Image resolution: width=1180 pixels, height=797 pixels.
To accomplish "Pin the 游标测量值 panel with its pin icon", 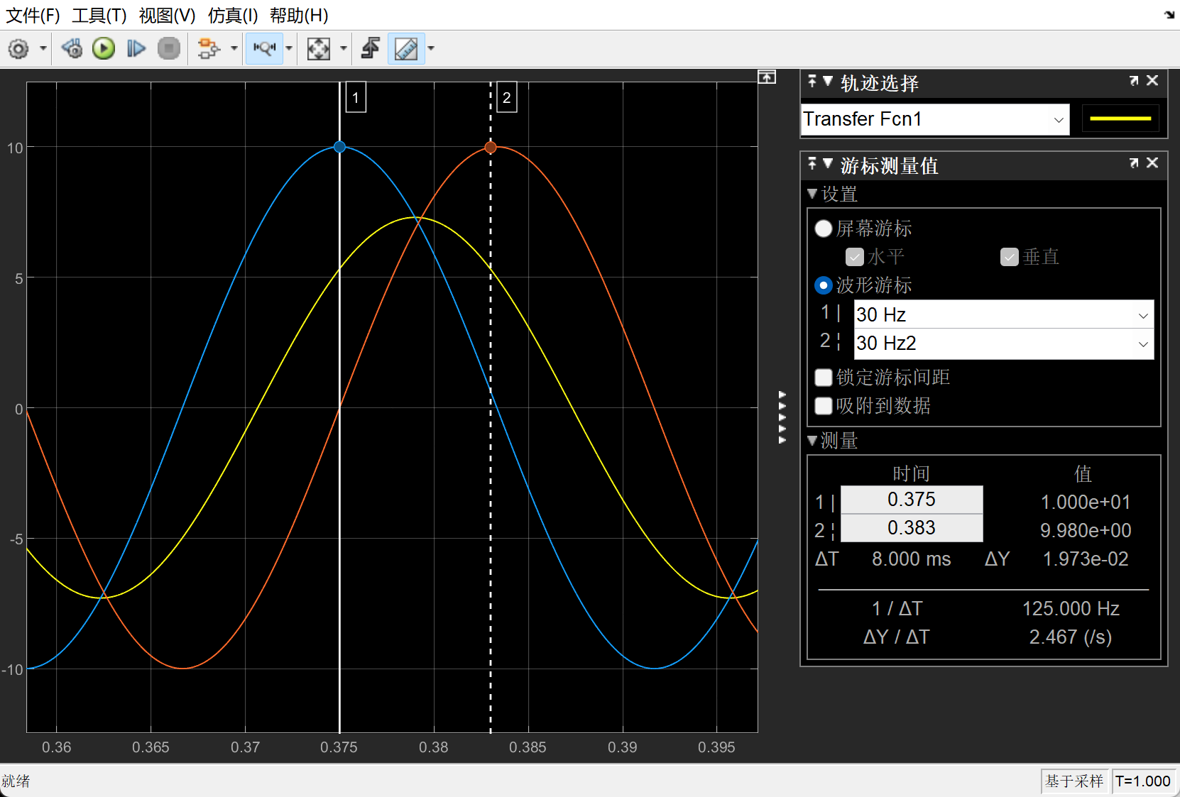I will click(x=812, y=164).
